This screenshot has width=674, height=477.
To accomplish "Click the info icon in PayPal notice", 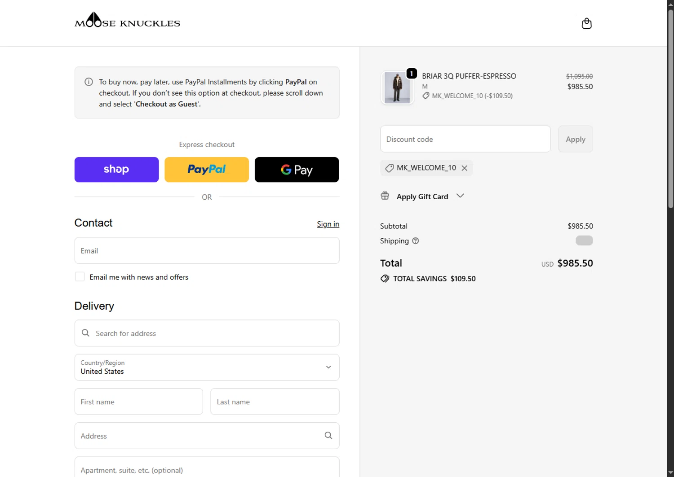I will tap(89, 82).
